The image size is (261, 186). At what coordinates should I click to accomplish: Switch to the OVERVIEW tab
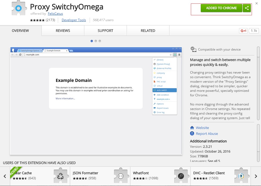[x=20, y=31]
